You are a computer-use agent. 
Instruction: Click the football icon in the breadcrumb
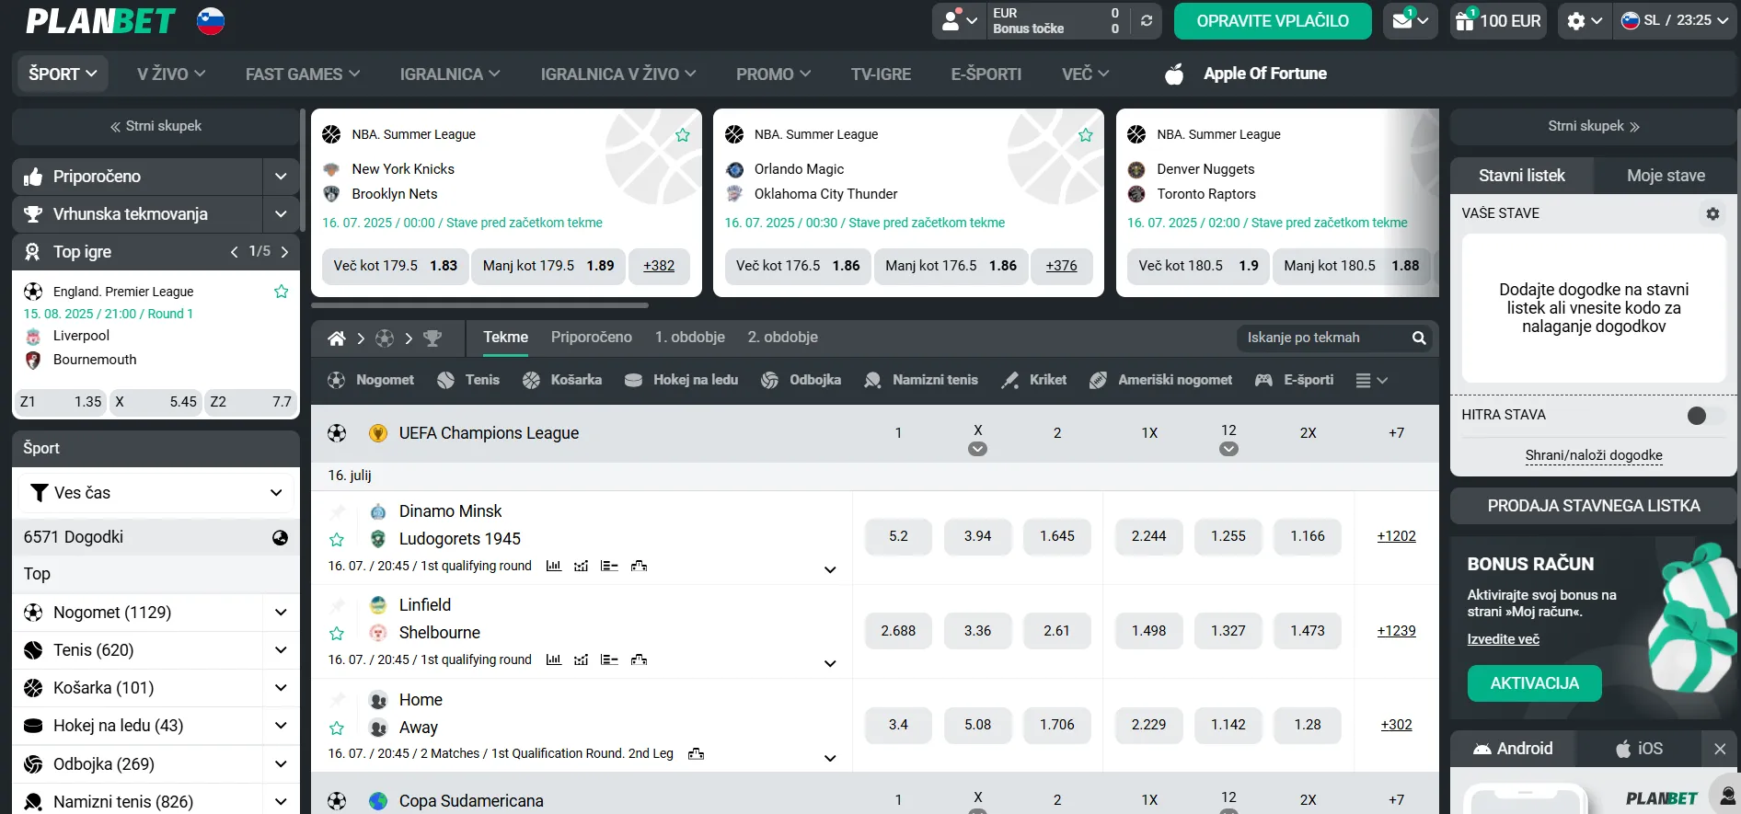[x=385, y=338]
